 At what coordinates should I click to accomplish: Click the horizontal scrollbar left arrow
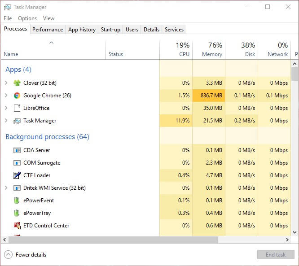[4, 240]
